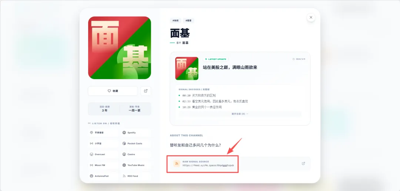The height and width of the screenshot is (191, 400).
Task: Close the 面基 podcast detail dialog
Action: click(311, 17)
